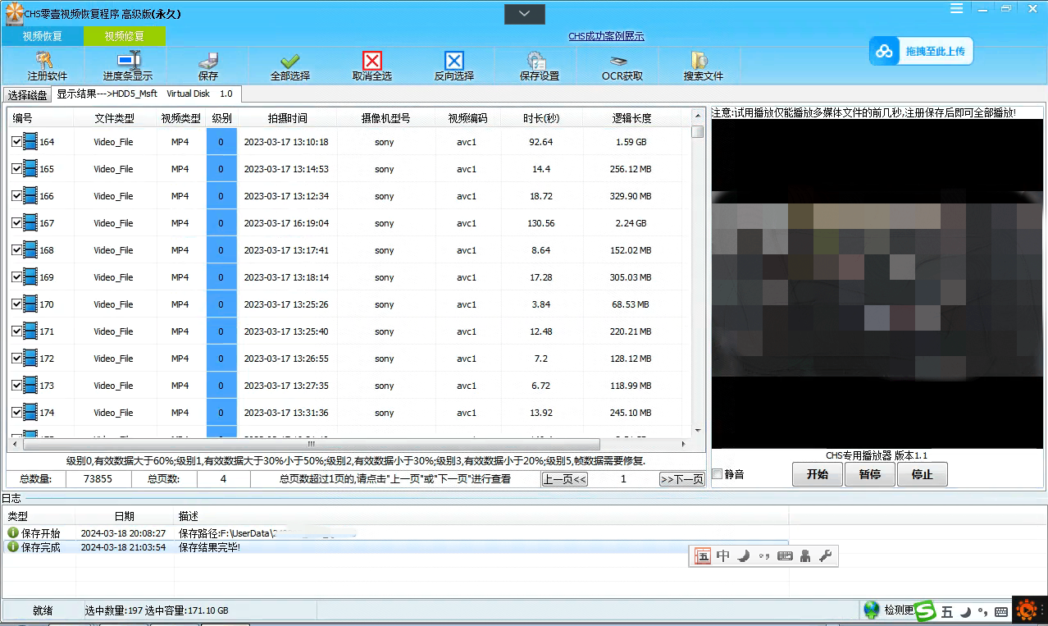This screenshot has height=626, width=1048.
Task: Click the level 0 cell for file 167
Action: [x=221, y=223]
